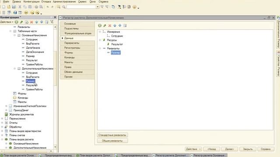Switch to the Основные tab
The height and width of the screenshot is (157, 280).
coord(77,24)
